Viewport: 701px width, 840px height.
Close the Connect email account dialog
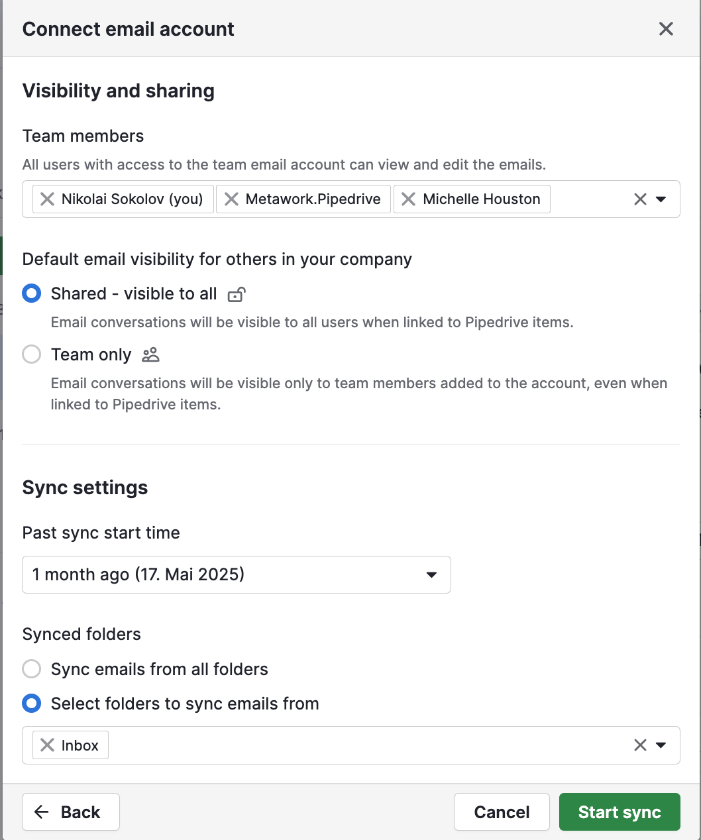pyautogui.click(x=666, y=29)
